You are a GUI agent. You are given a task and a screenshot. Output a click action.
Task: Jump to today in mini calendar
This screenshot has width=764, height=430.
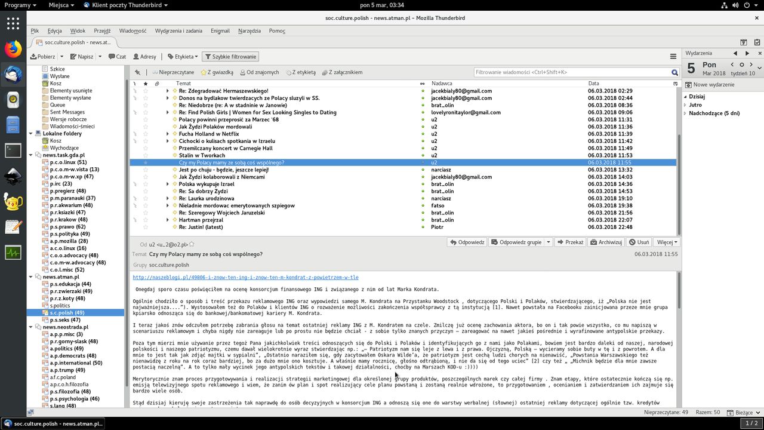pyautogui.click(x=742, y=64)
